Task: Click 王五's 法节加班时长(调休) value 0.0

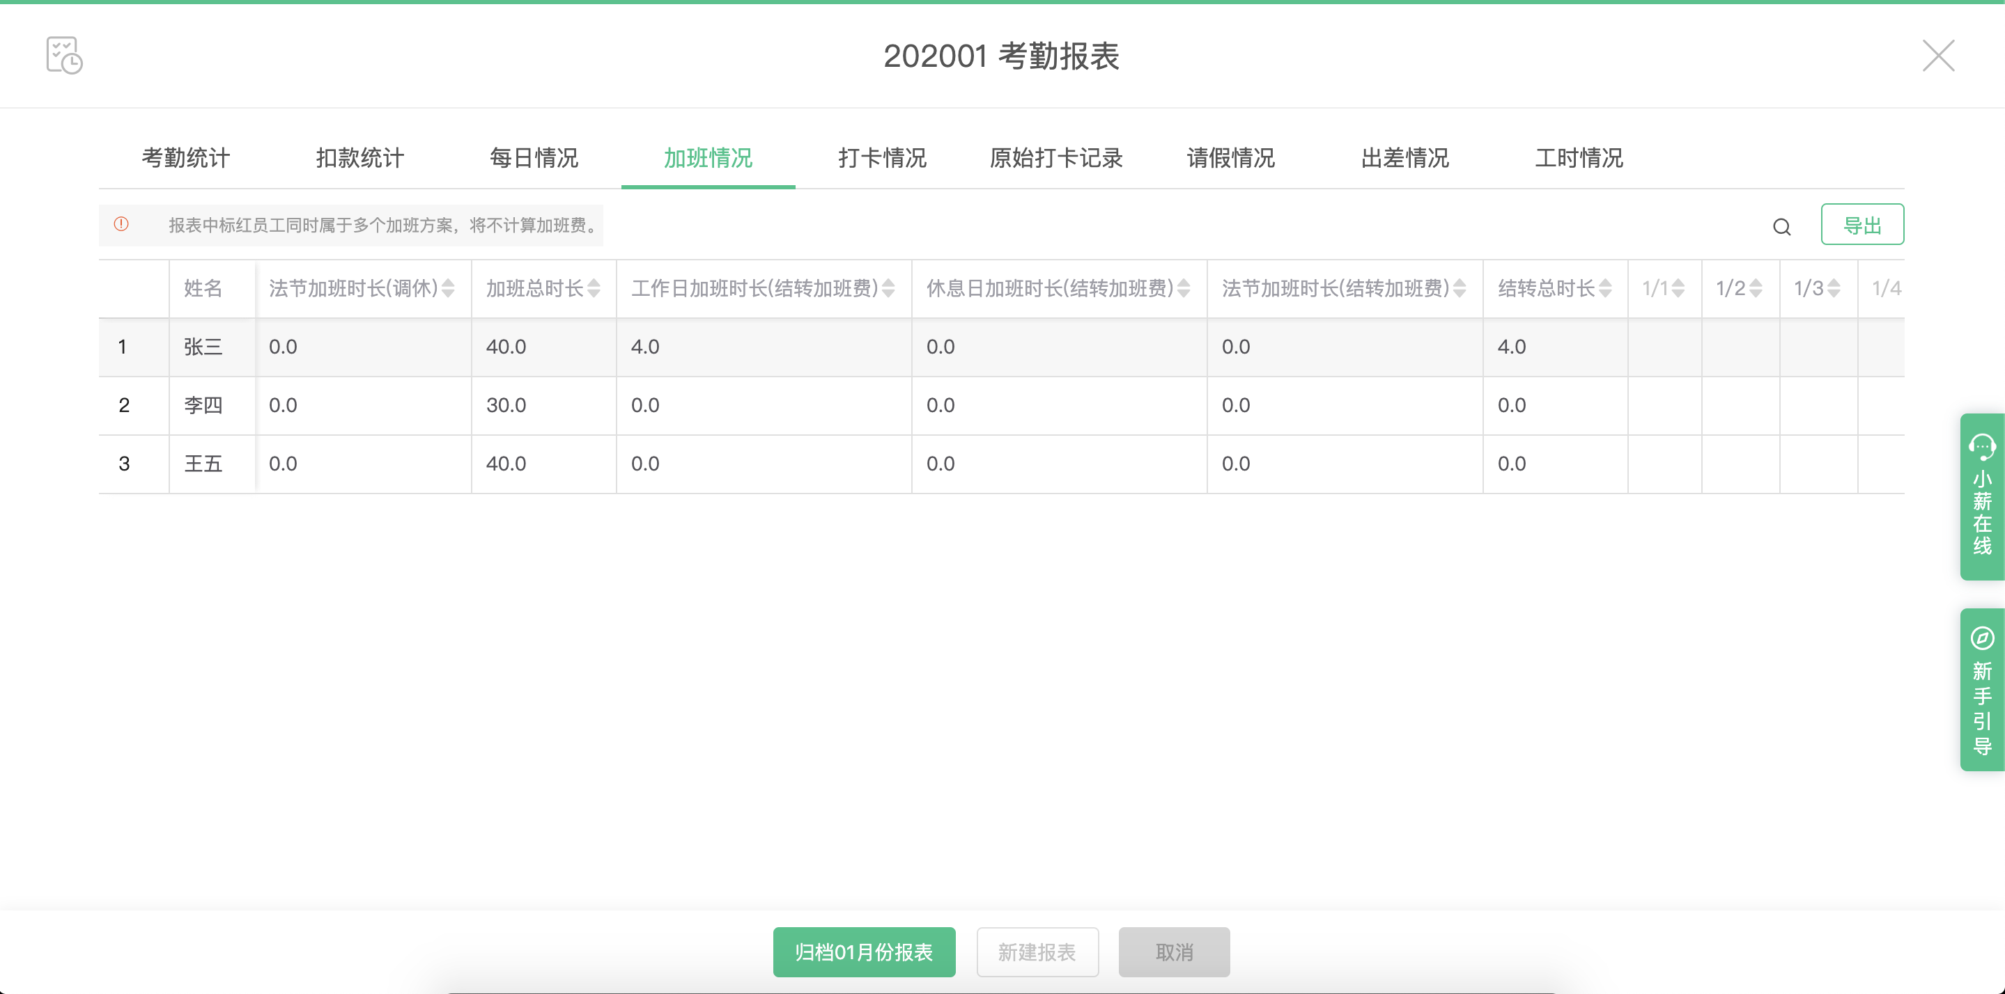Action: (x=283, y=464)
